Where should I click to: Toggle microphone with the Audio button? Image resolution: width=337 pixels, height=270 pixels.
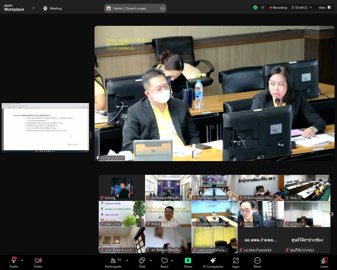(14, 261)
